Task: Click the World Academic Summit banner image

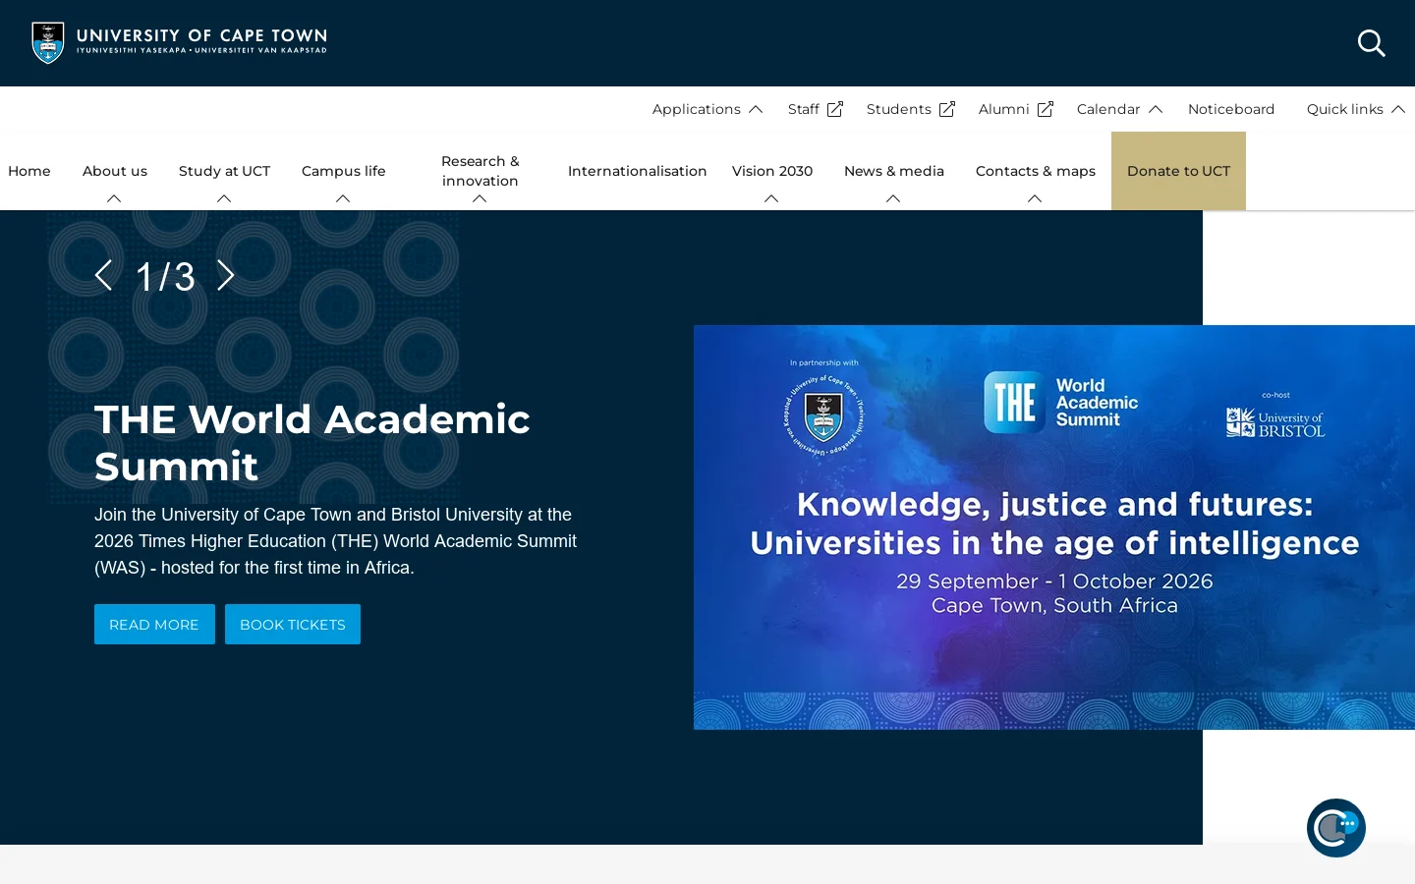Action: [1054, 527]
